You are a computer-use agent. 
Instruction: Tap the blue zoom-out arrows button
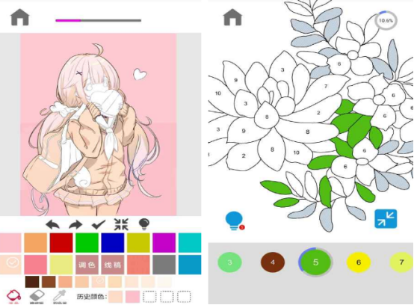coord(386,218)
